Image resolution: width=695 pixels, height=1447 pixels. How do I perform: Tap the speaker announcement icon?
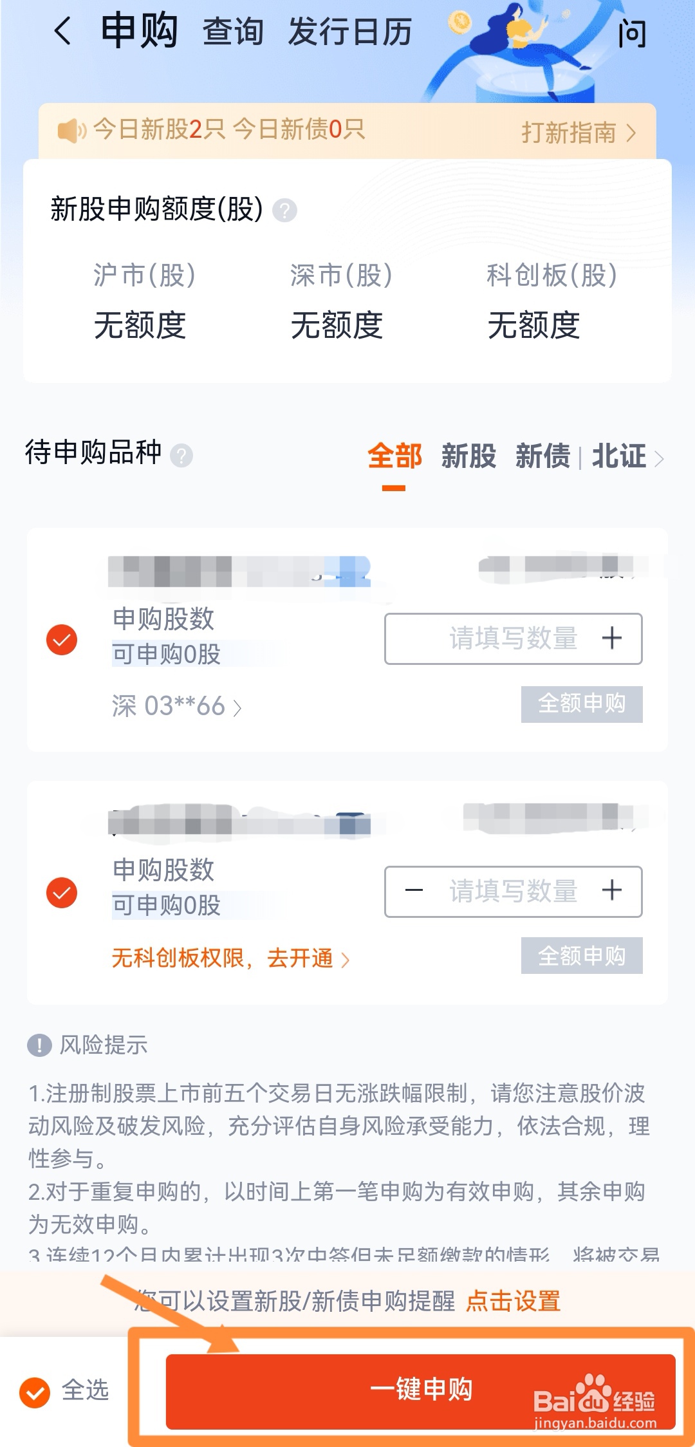point(71,131)
